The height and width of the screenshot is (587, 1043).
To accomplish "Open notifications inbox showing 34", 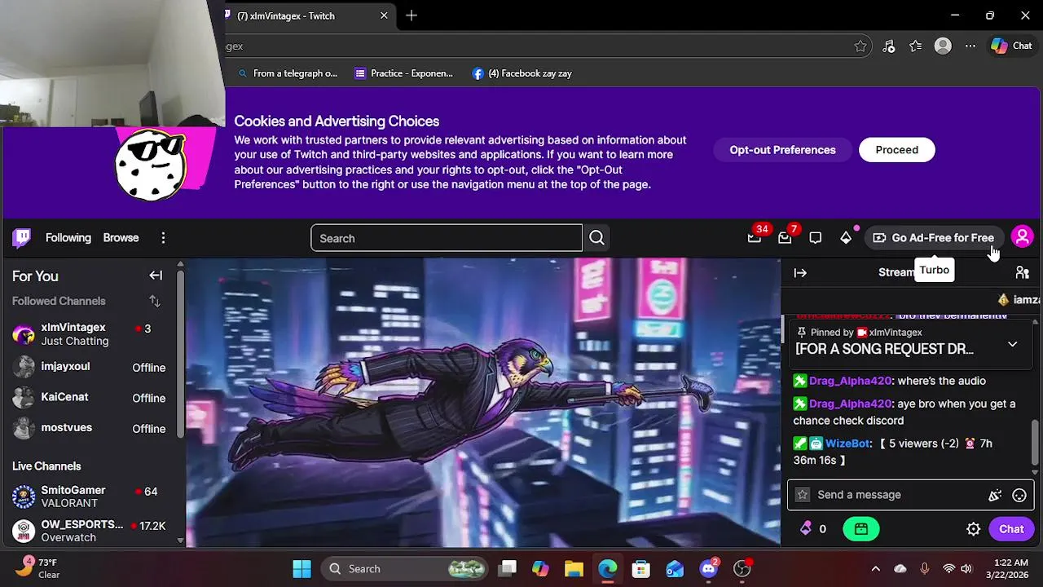I will point(755,237).
